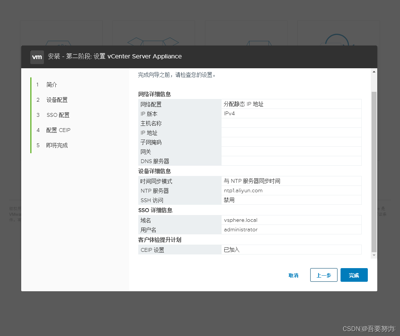
Task: Select the 分配静态 IP 地址 value
Action: pyautogui.click(x=243, y=104)
